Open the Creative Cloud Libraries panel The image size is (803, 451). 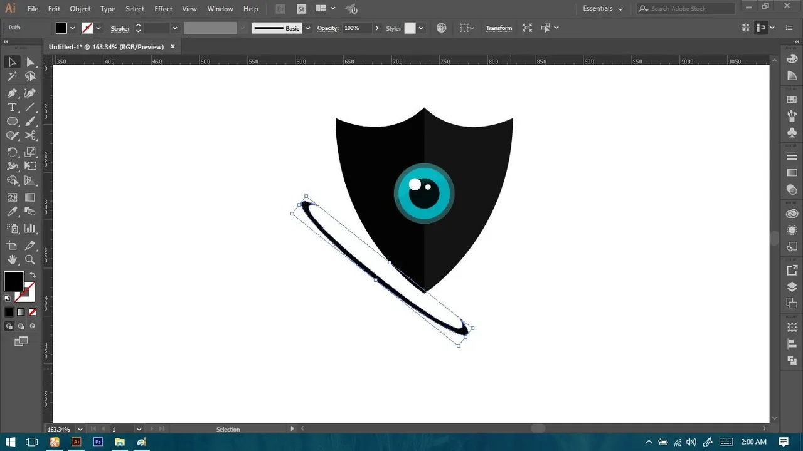pyautogui.click(x=792, y=214)
